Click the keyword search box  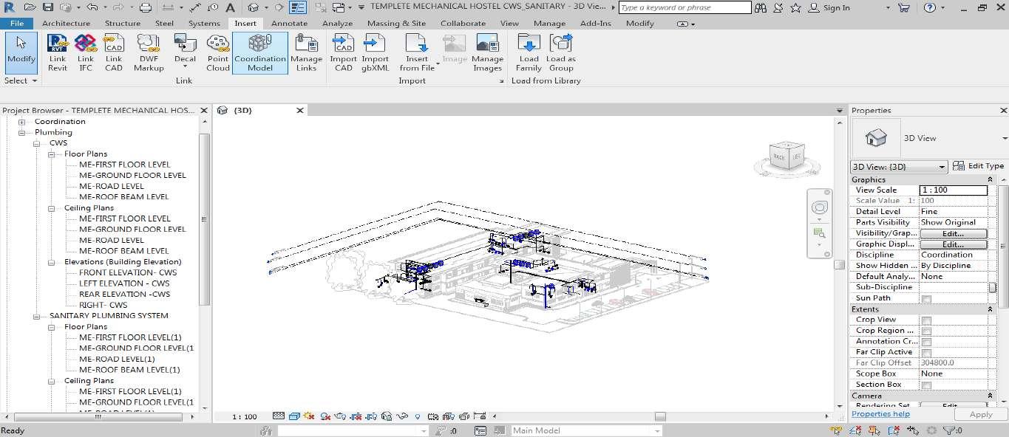pyautogui.click(x=684, y=7)
